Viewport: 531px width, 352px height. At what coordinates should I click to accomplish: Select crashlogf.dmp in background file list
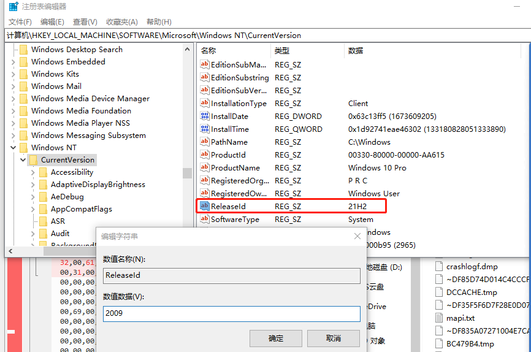[x=472, y=267]
